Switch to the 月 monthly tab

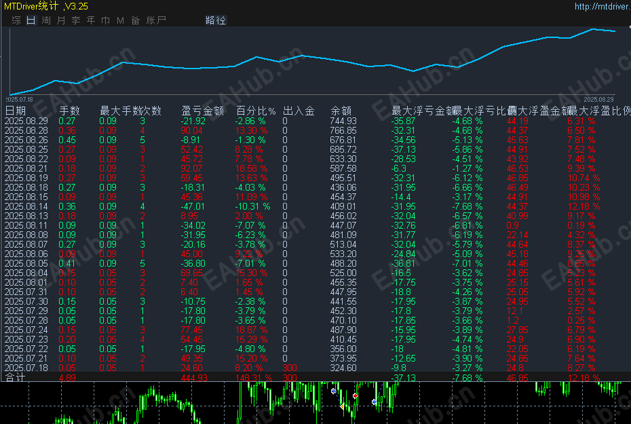[x=61, y=20]
